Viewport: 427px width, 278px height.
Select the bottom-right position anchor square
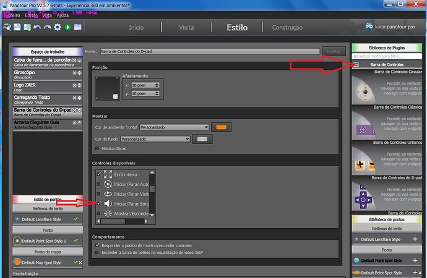(116, 96)
